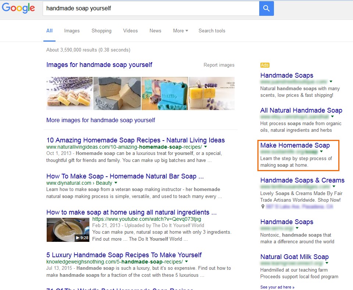Switch to the News tab
The height and width of the screenshot is (290, 353).
(x=155, y=31)
